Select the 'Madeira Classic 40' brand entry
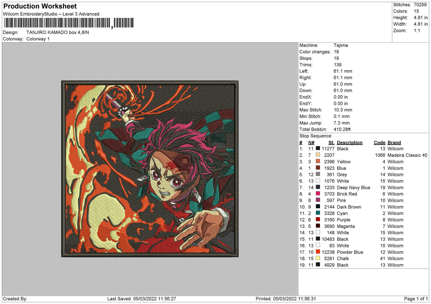This screenshot has width=431, height=304. tap(408, 155)
